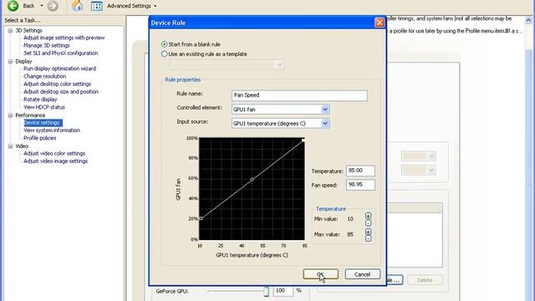Open Adjust desktop size and position
The height and width of the screenshot is (301, 535).
[x=61, y=92]
